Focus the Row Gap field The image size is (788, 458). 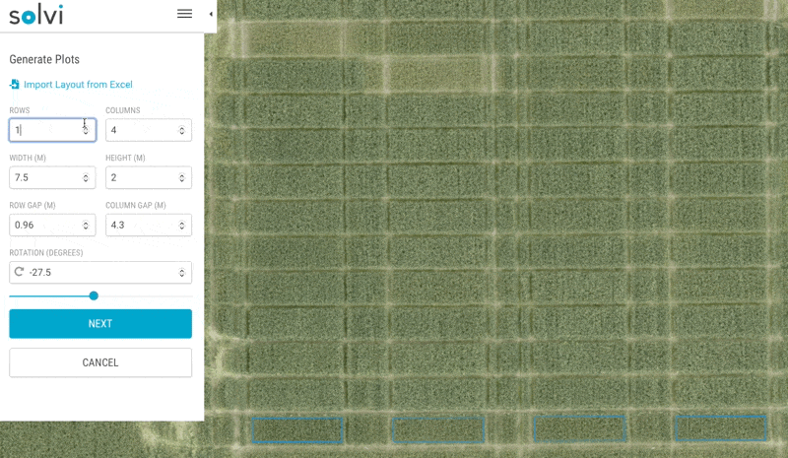click(x=52, y=225)
